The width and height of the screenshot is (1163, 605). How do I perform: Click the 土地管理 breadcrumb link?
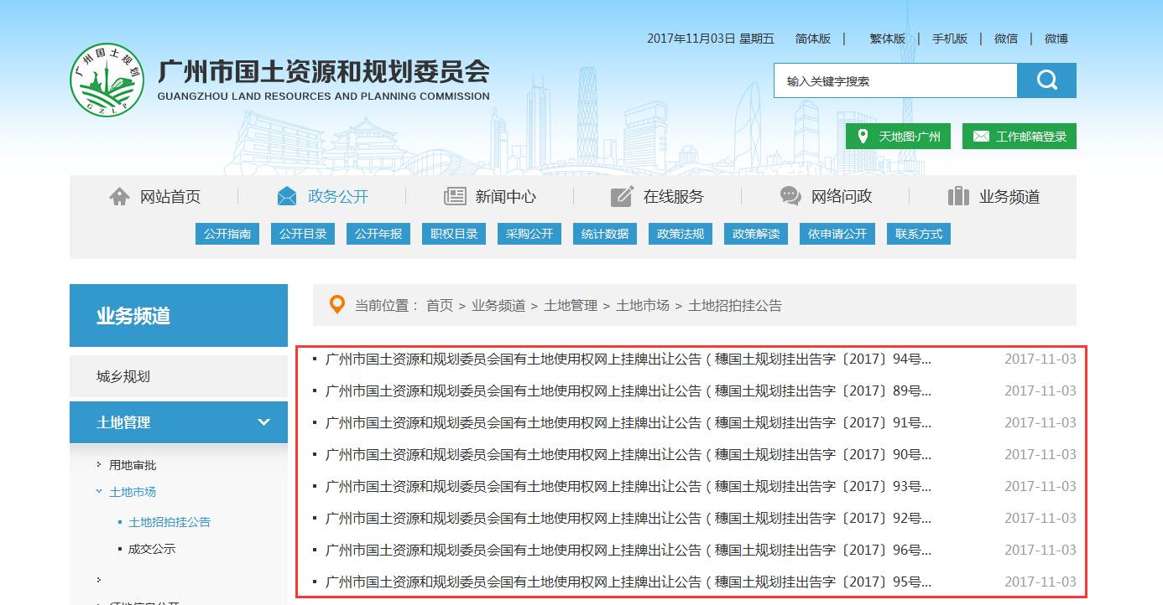[x=571, y=306]
